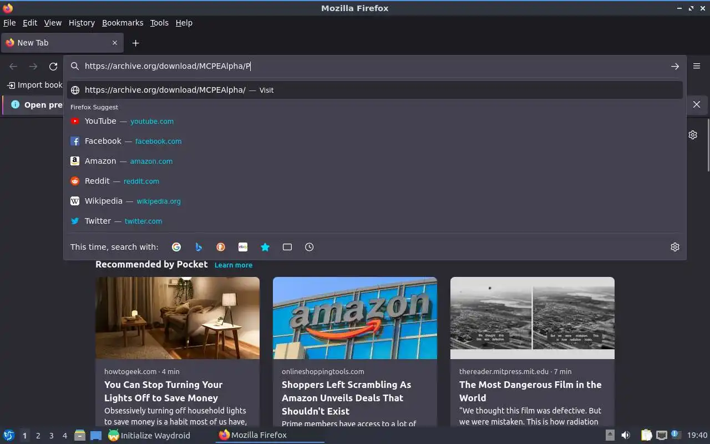This screenshot has height=444, width=710.
Task: Open the aerial film article thumbnail
Action: tap(532, 318)
